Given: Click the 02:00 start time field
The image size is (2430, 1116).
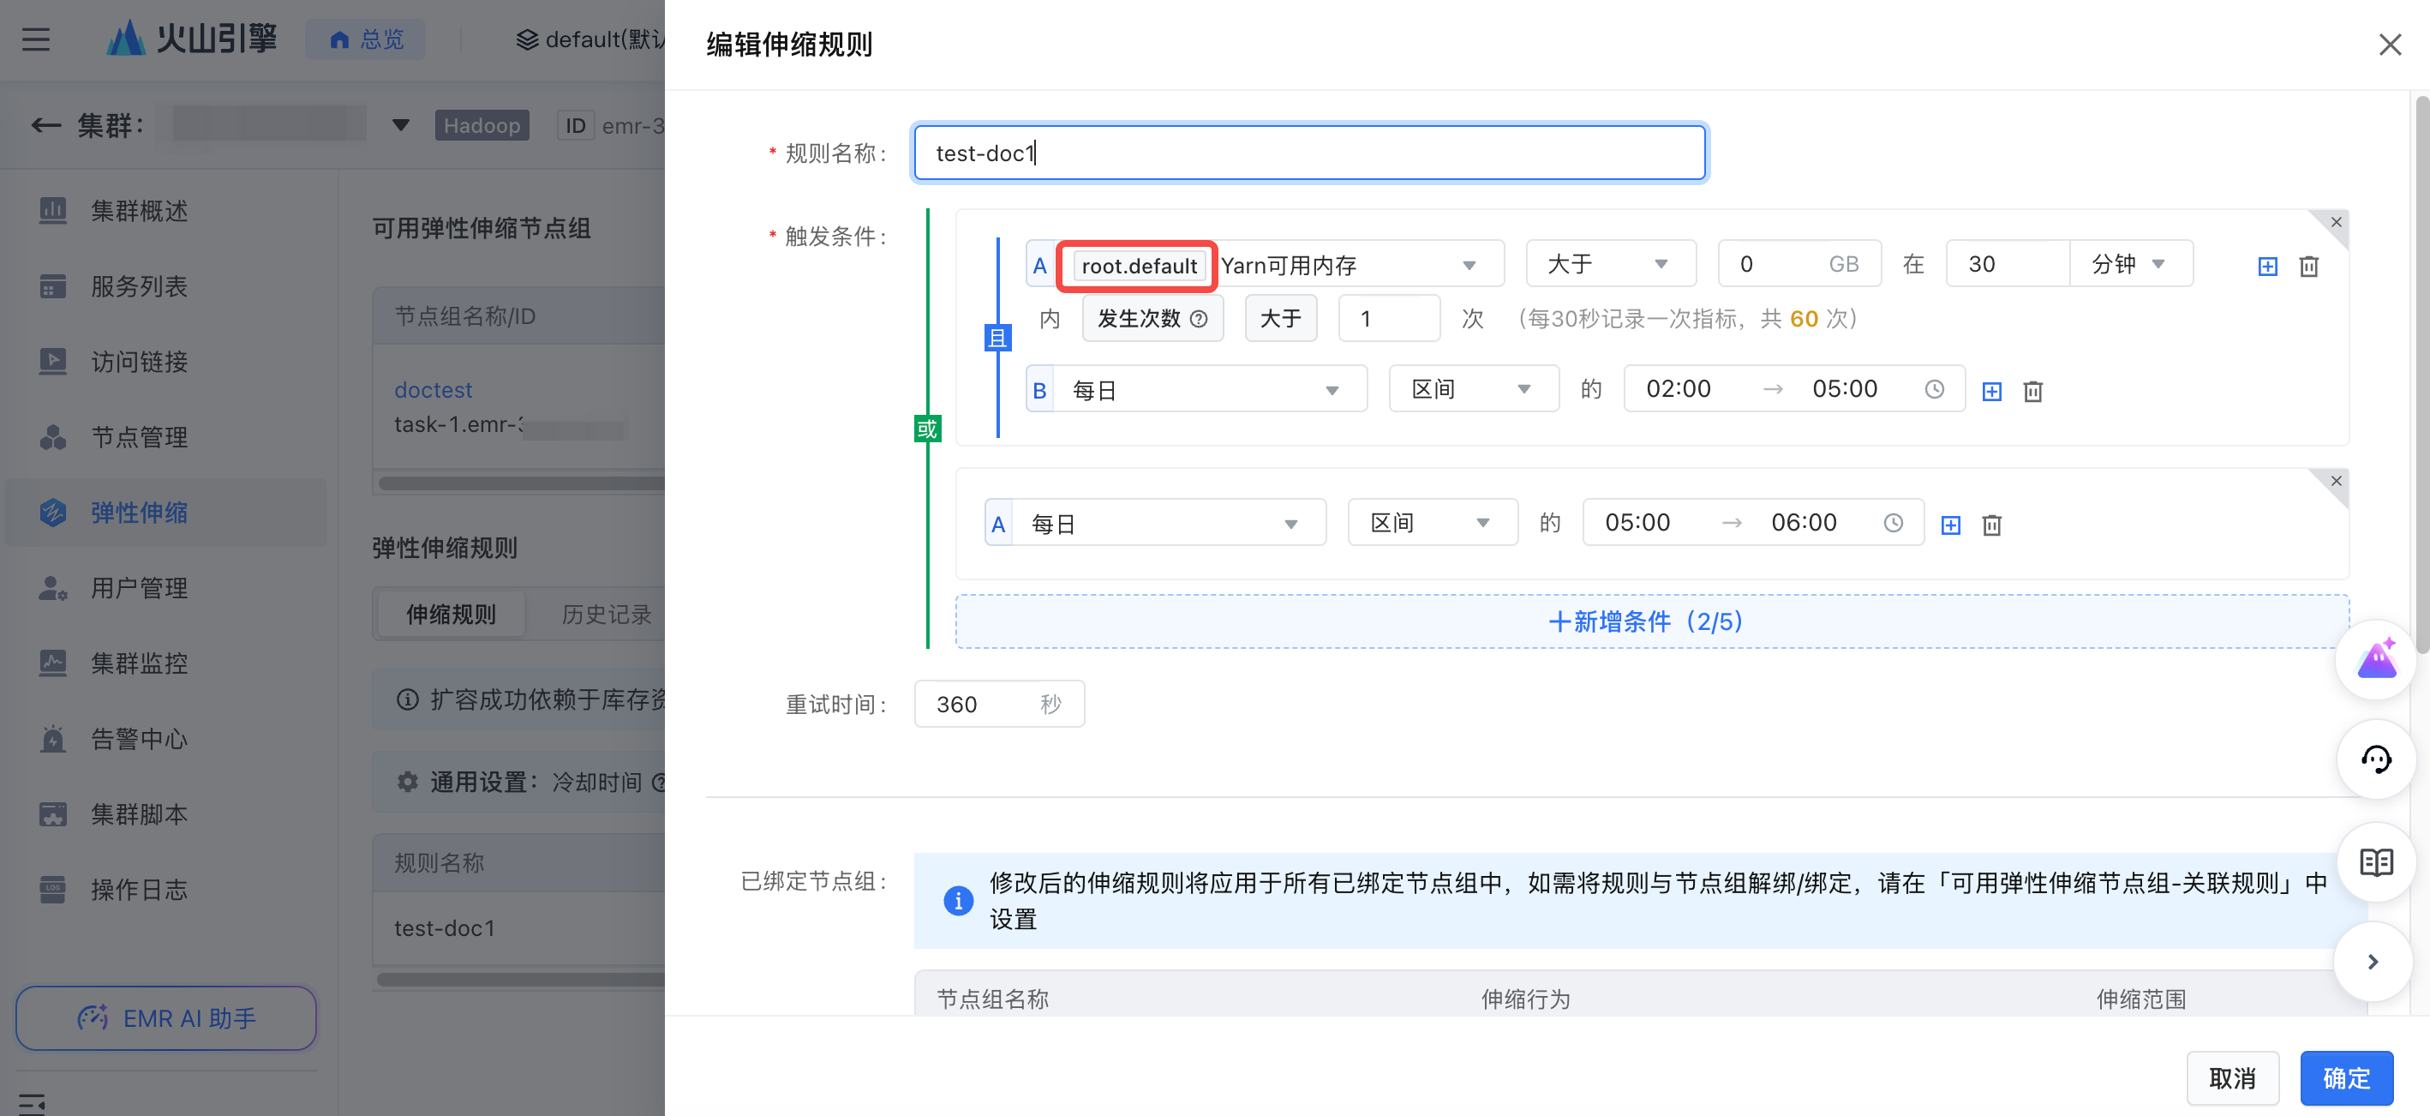Looking at the screenshot, I should pyautogui.click(x=1679, y=390).
